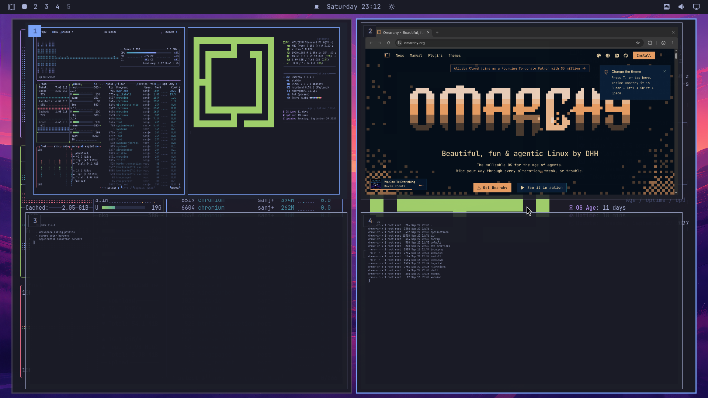Reload the omarchy.org page
This screenshot has height=398, width=708.
[389, 43]
